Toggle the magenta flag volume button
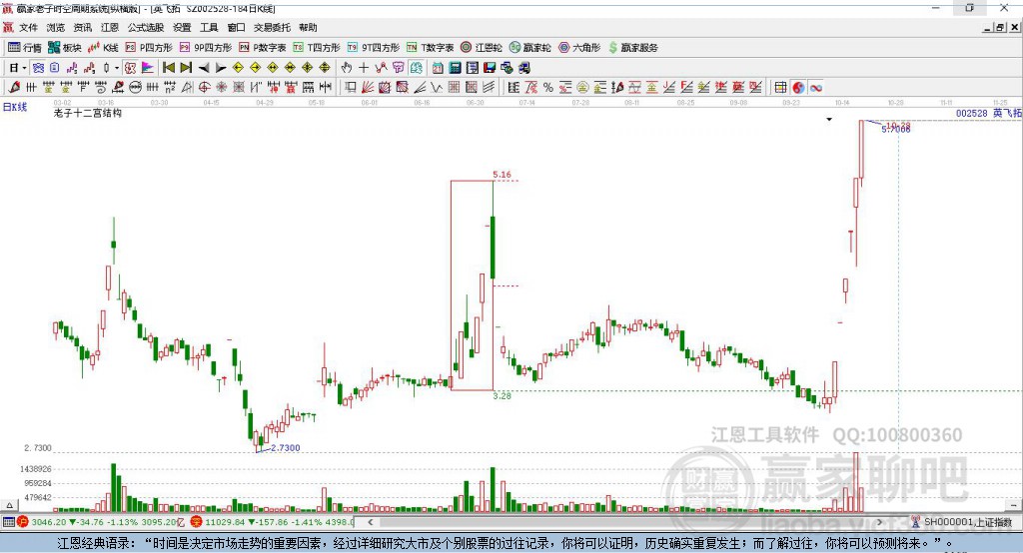Viewport: 1023px width, 553px height. click(148, 68)
